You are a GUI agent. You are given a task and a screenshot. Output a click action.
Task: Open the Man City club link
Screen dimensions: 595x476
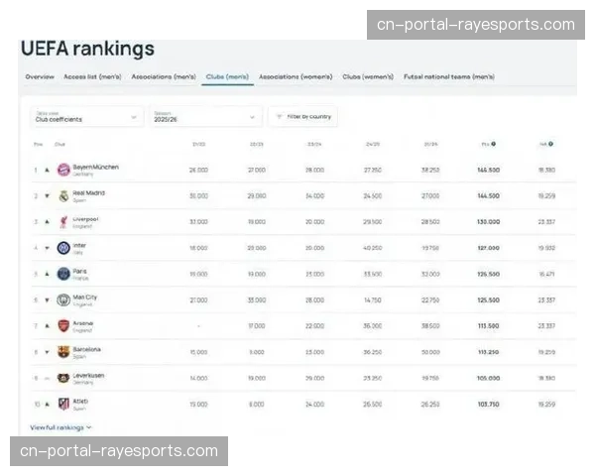pyautogui.click(x=84, y=297)
